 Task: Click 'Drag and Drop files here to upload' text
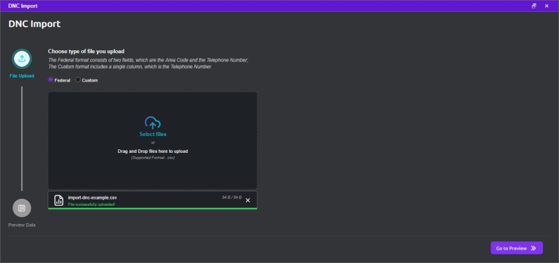152,151
